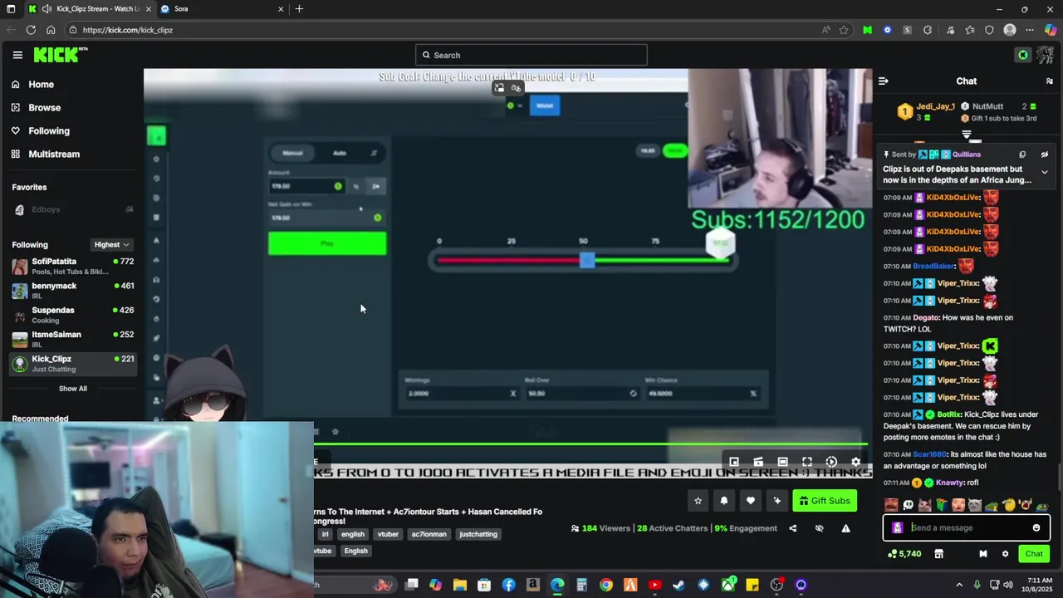1063x598 pixels.
Task: Collapse the chat panel
Action: 884,81
